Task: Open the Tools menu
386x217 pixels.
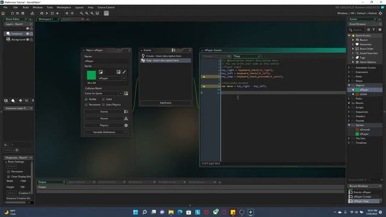Action: pos(49,7)
